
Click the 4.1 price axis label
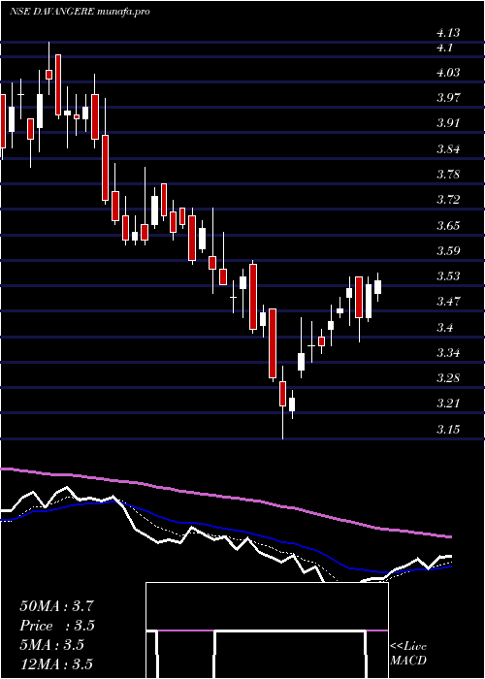[444, 48]
